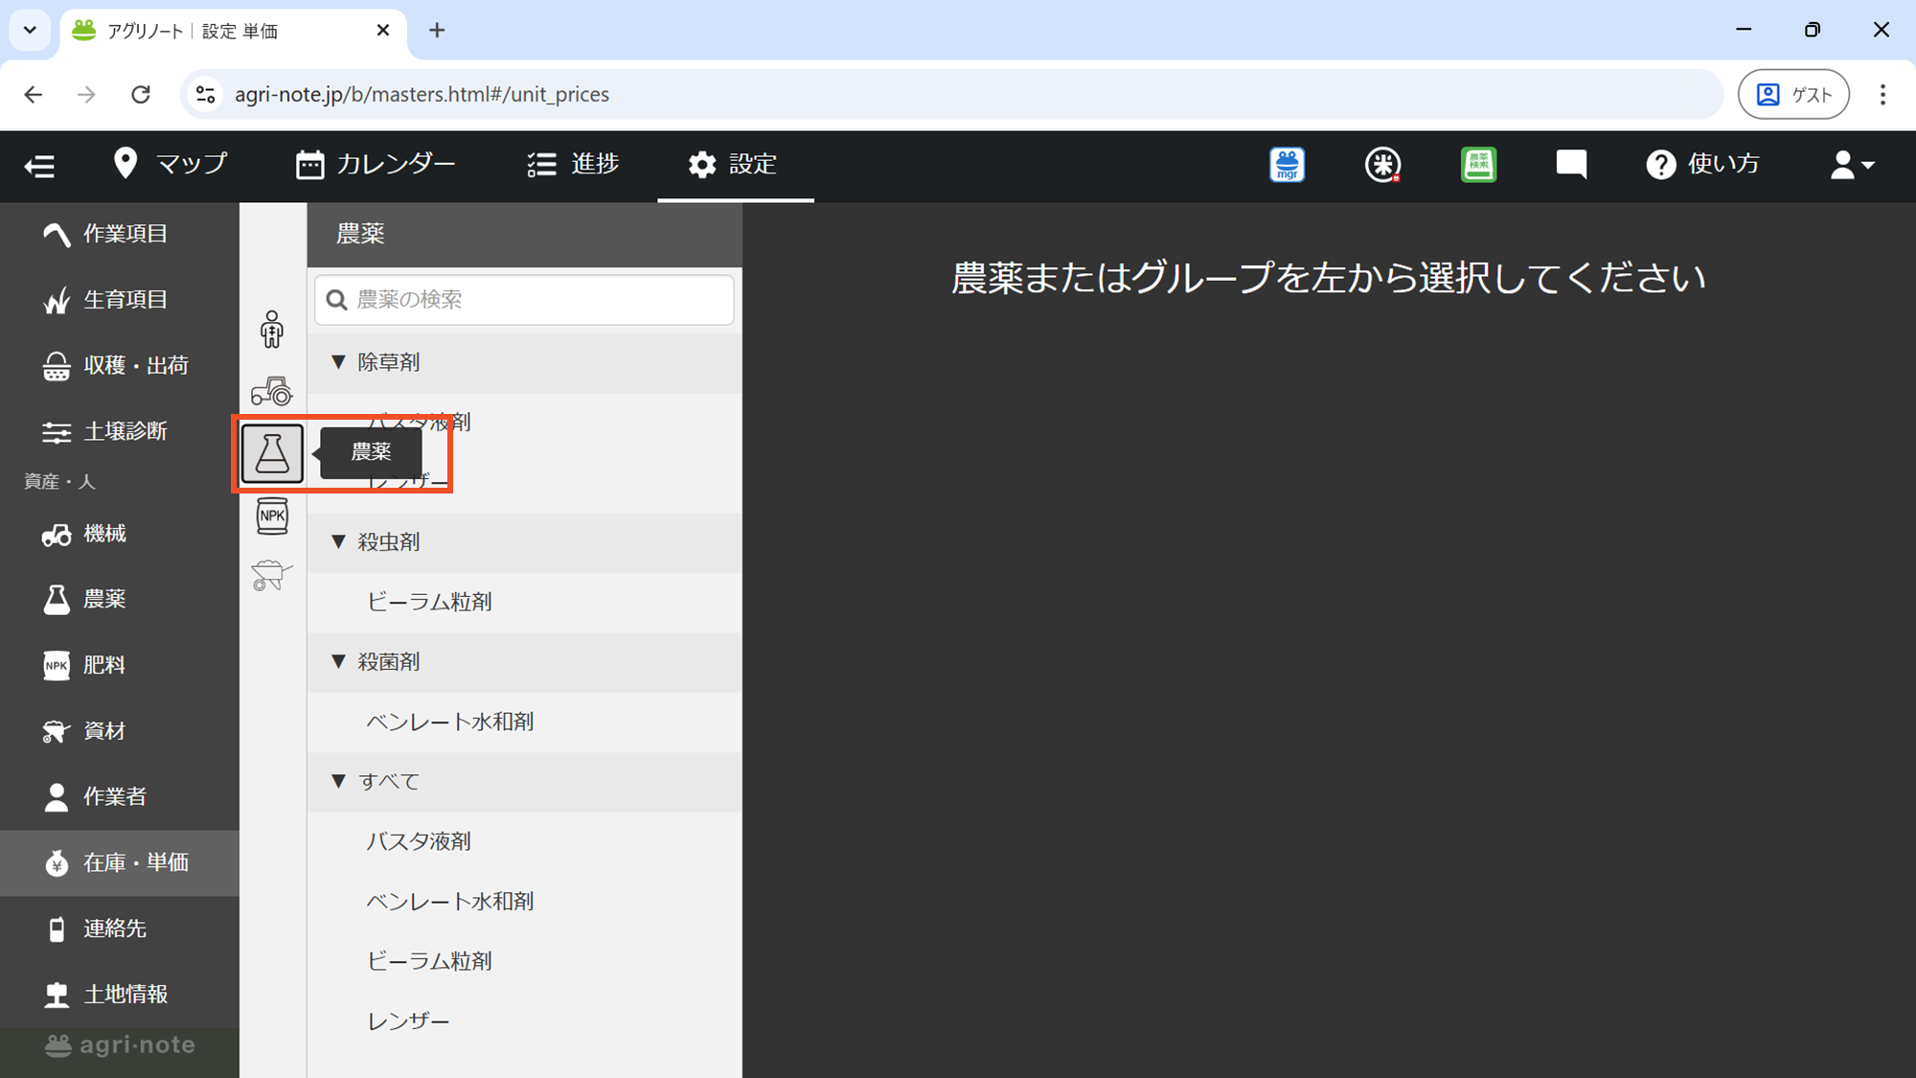Open the chat message bubble icon
Image resolution: width=1916 pixels, height=1078 pixels.
coord(1571,165)
